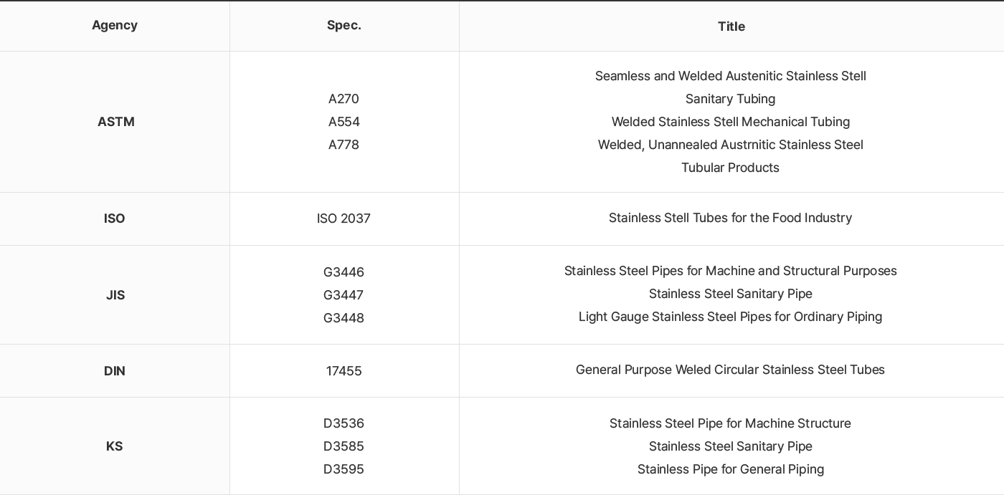Click spec A778 in the ASTM row
1004x495 pixels.
[x=344, y=145]
